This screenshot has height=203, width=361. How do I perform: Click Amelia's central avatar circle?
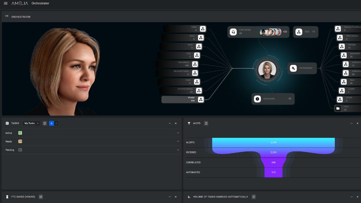267,70
